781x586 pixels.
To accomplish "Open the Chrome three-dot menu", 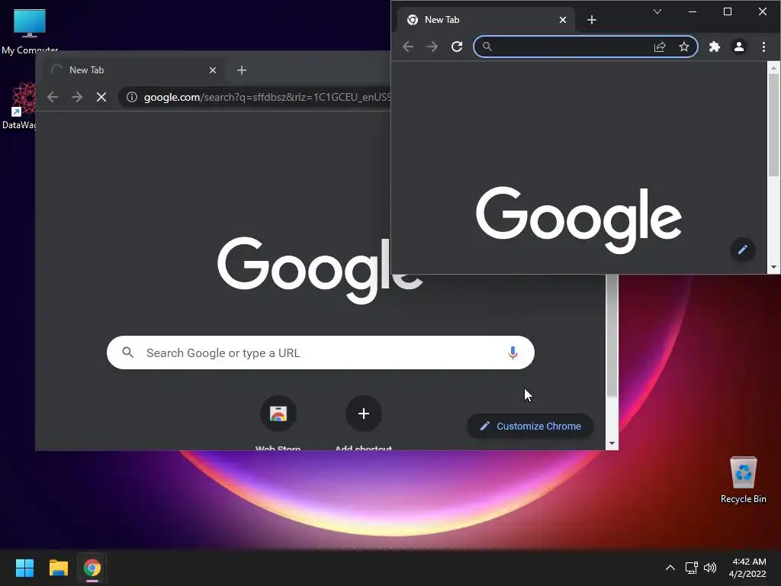I will point(763,47).
